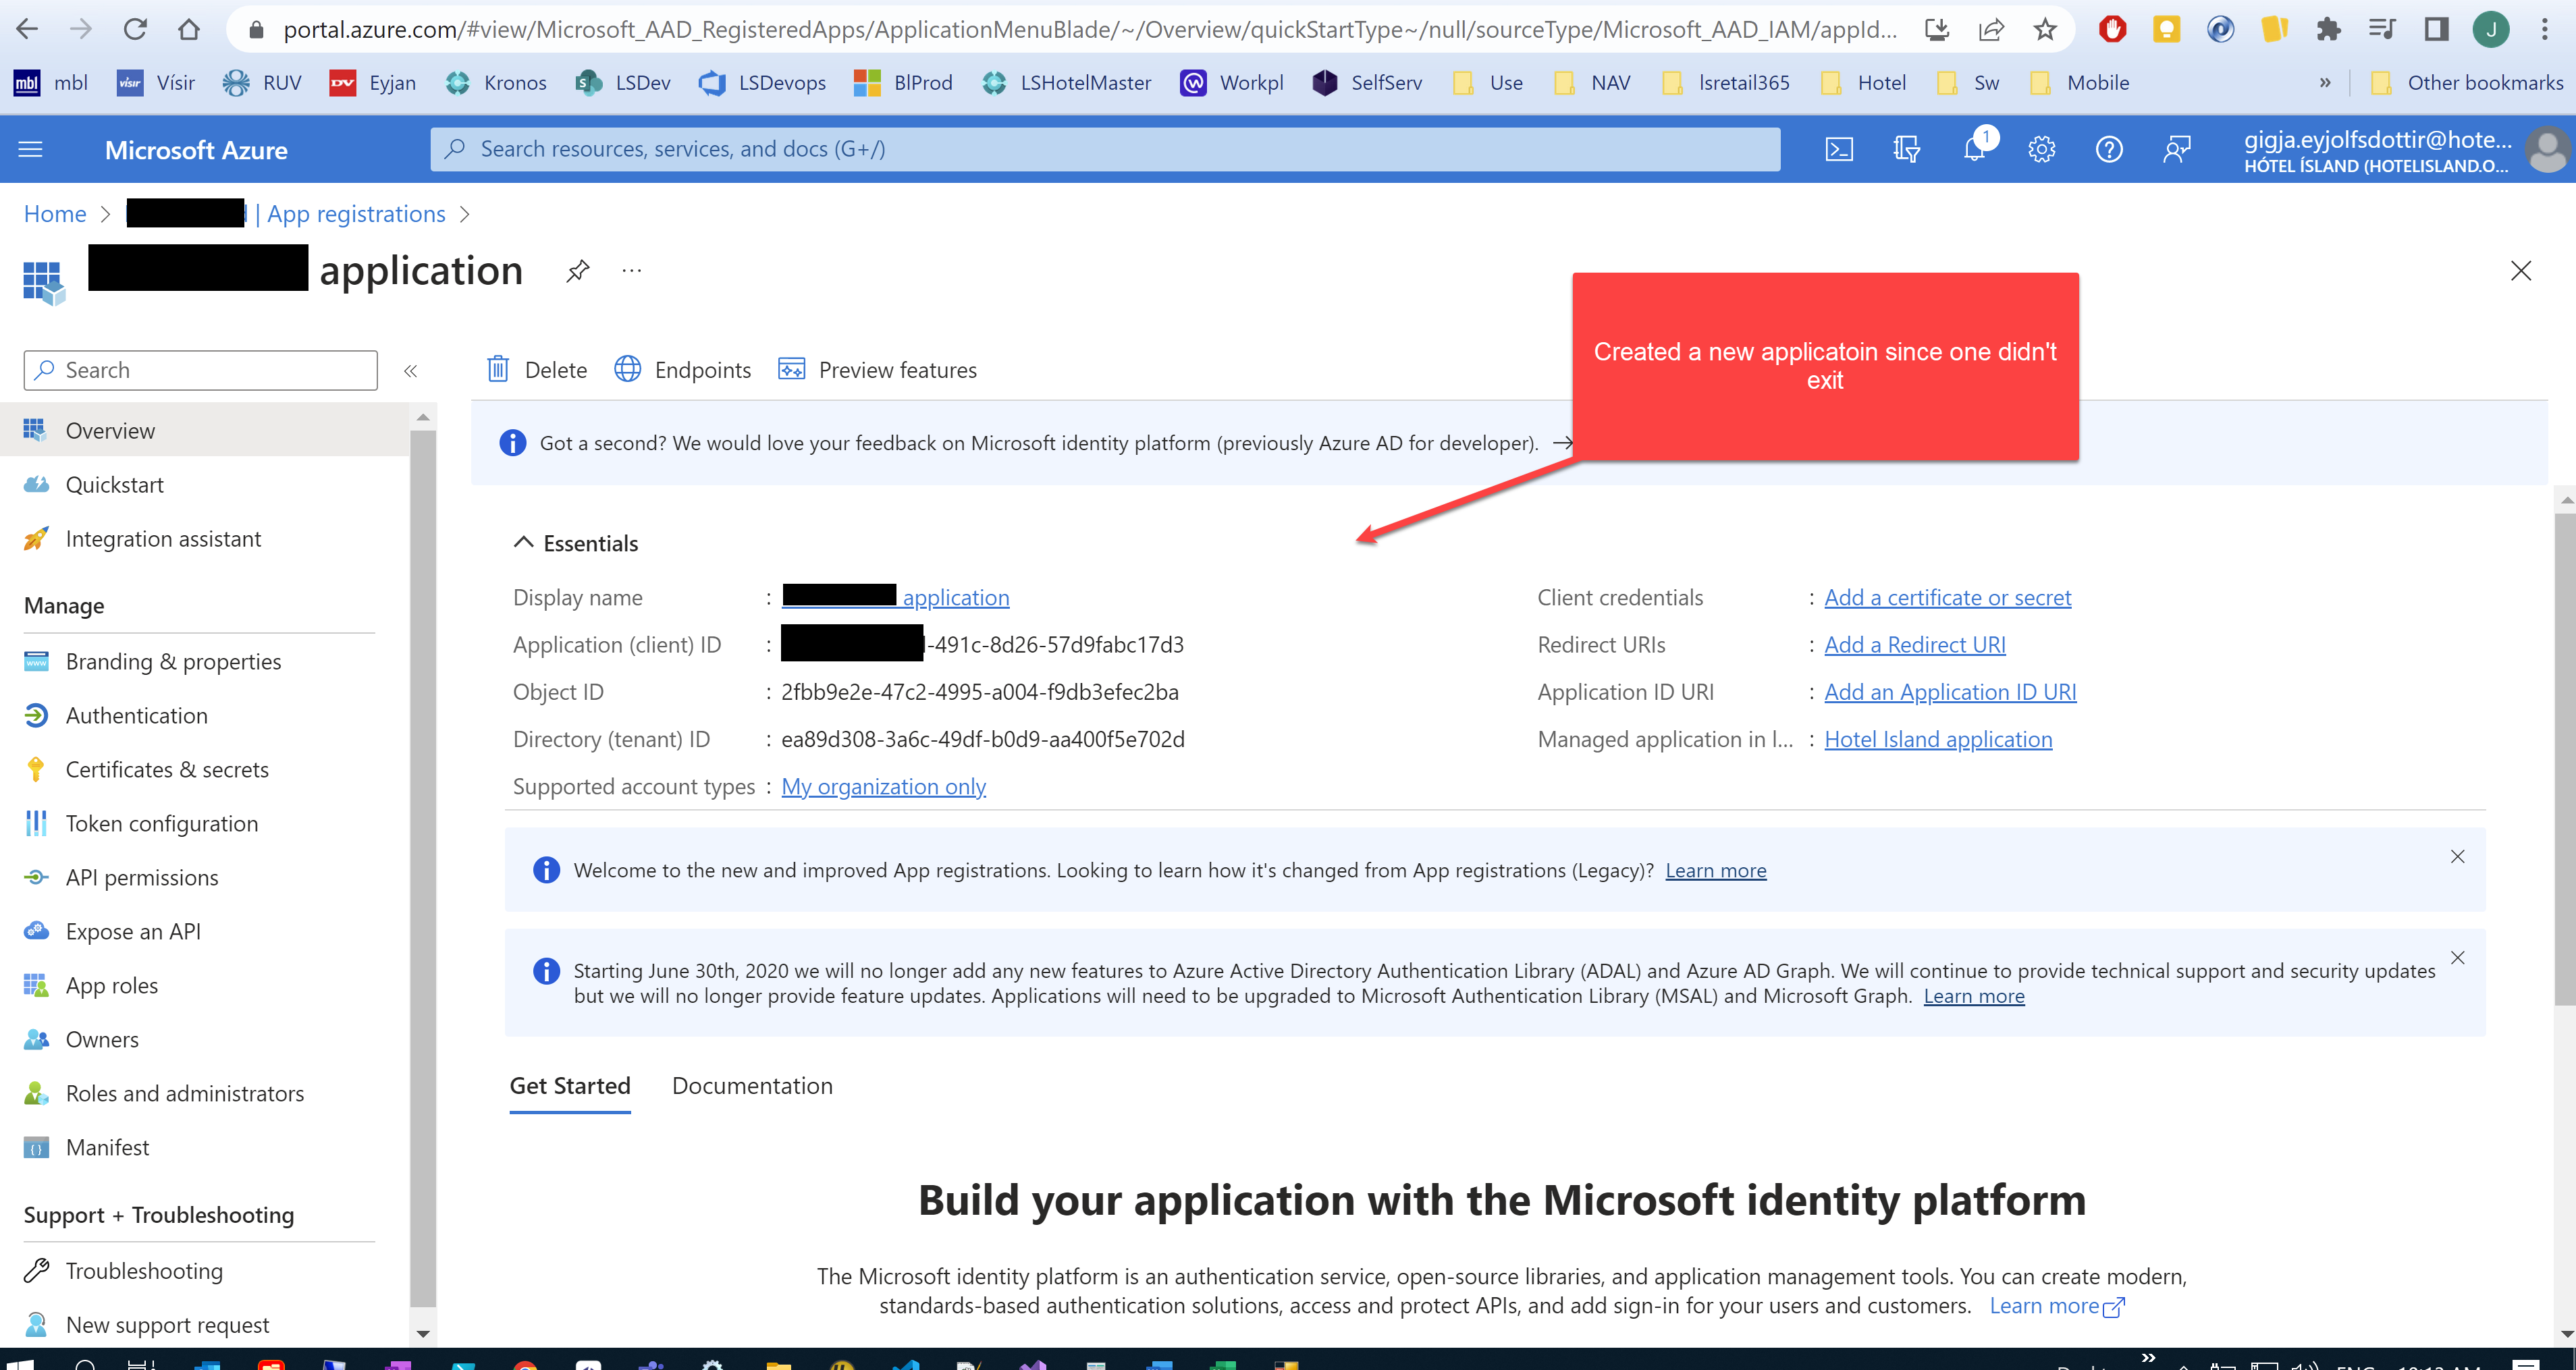Click the help question mark icon
The height and width of the screenshot is (1370, 2576).
2109,150
